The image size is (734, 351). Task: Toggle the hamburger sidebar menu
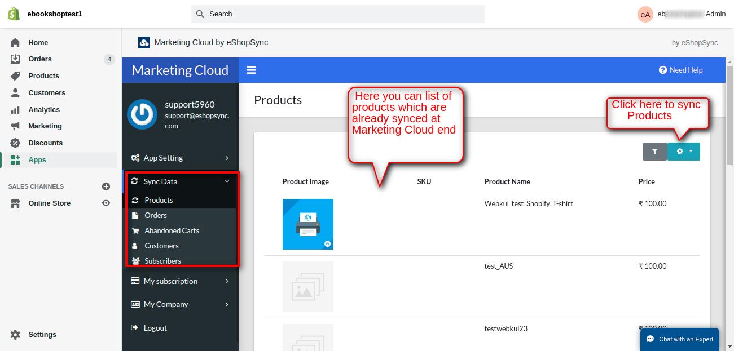[252, 70]
